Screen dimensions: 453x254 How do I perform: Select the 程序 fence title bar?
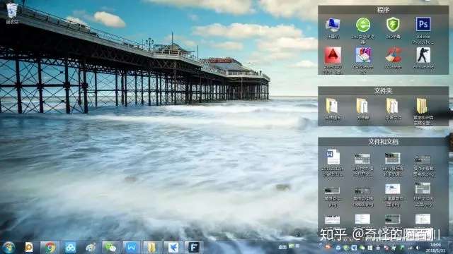(384, 10)
